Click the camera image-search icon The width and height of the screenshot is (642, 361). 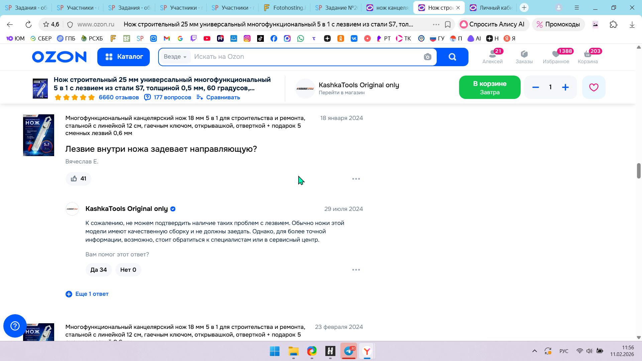pos(427,57)
